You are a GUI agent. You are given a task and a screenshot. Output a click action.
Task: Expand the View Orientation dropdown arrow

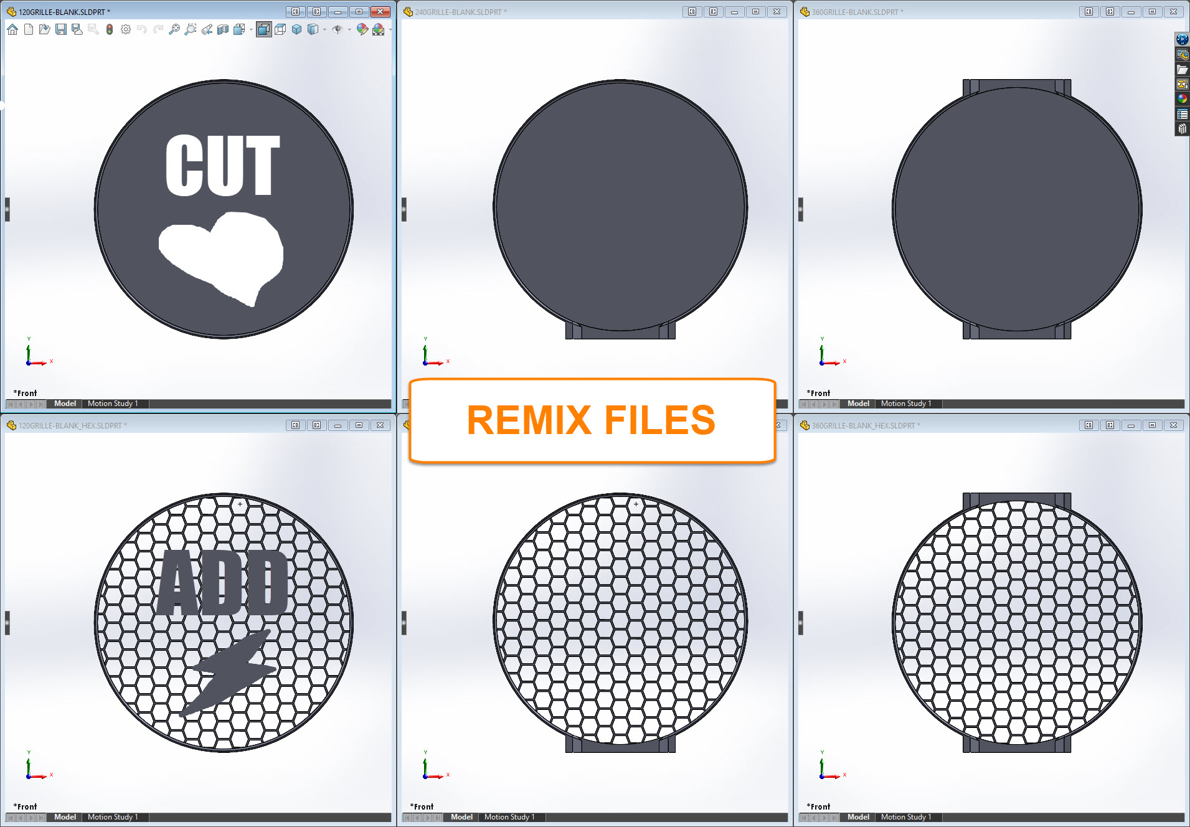point(251,29)
